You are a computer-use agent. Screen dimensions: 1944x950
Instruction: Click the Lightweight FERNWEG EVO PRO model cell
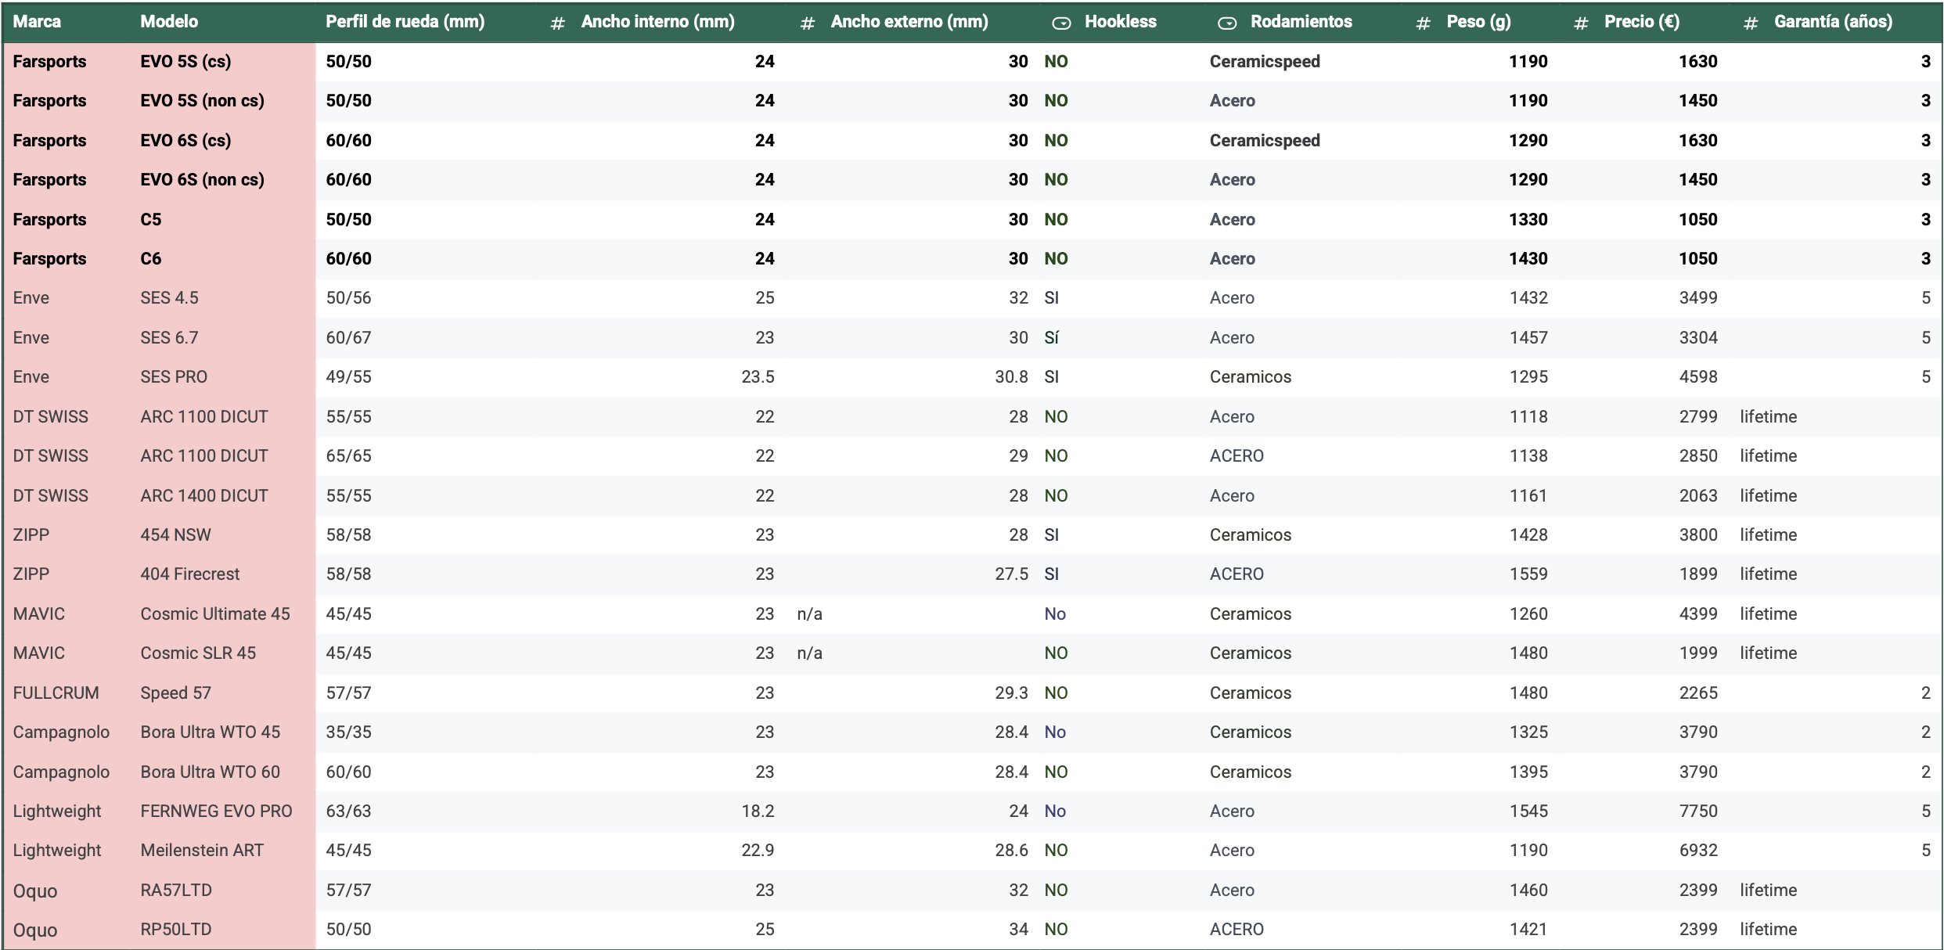pos(216,811)
